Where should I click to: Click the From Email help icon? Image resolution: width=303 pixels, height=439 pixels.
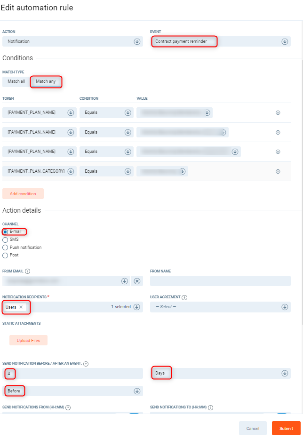[28, 271]
